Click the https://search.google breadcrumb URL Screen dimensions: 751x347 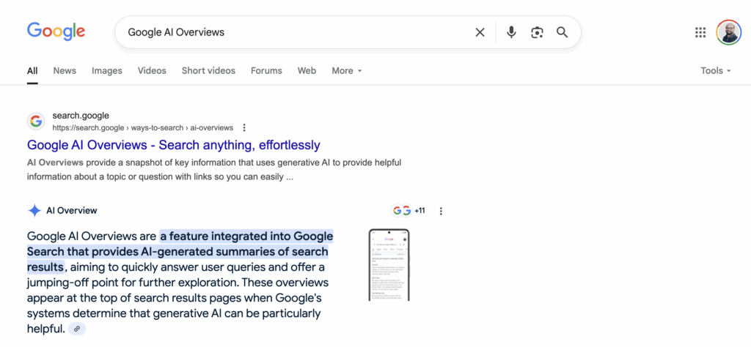tap(143, 127)
